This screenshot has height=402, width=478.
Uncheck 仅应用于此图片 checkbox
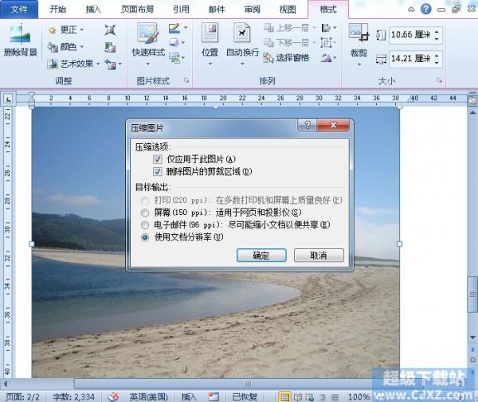coord(159,160)
